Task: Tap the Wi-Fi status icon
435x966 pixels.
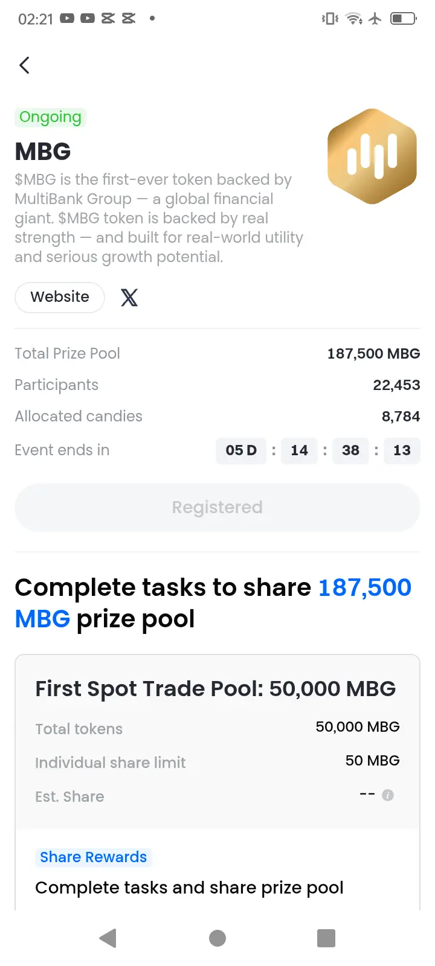Action: [x=354, y=19]
